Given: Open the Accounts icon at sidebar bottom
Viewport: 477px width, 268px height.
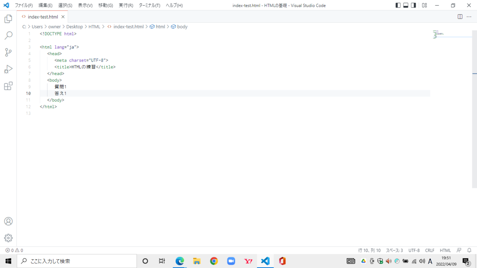Looking at the screenshot, I should (x=8, y=221).
